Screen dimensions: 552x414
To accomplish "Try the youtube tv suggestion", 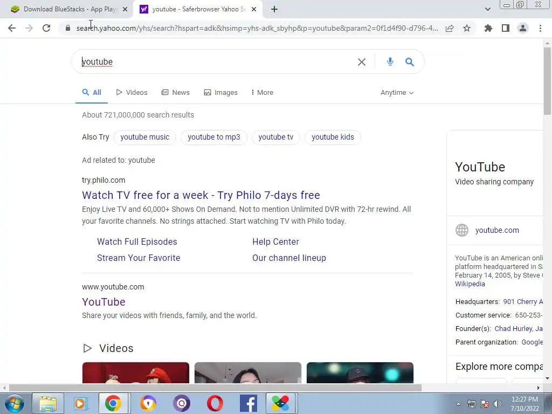I will [x=275, y=137].
